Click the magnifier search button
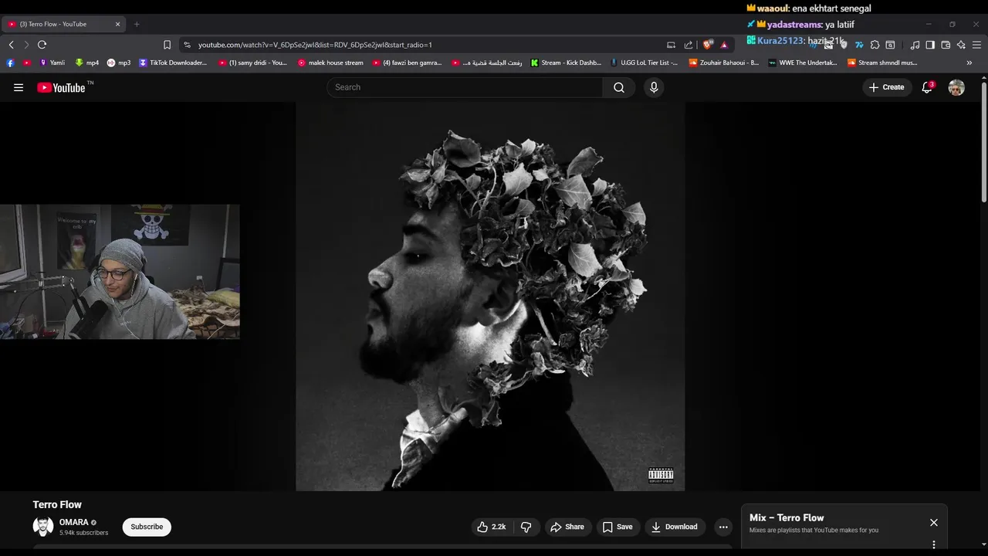Image resolution: width=988 pixels, height=556 pixels. (x=619, y=87)
